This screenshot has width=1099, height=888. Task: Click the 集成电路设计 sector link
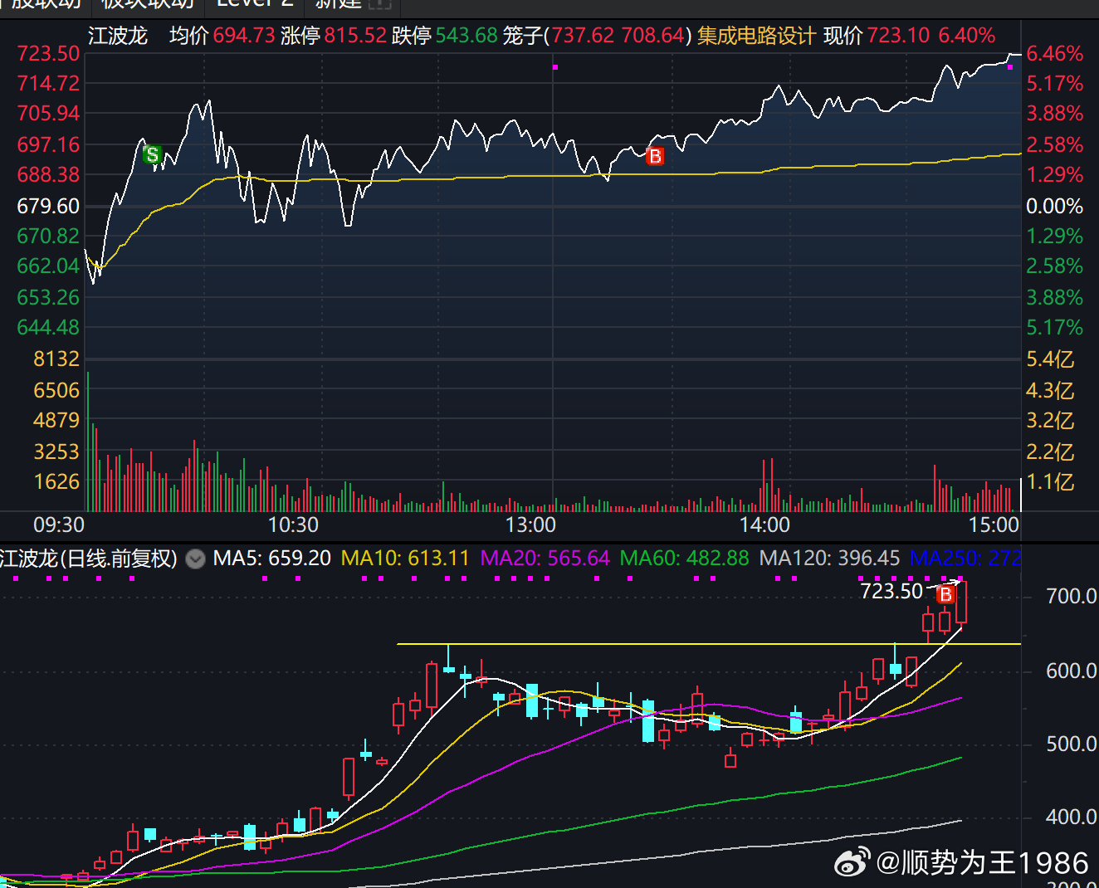[756, 36]
